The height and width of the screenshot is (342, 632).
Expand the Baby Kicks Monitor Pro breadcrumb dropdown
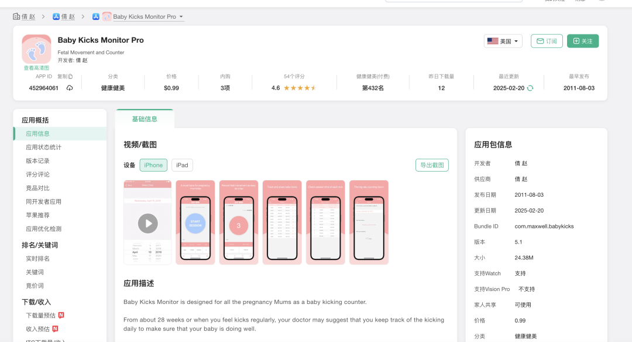point(181,16)
